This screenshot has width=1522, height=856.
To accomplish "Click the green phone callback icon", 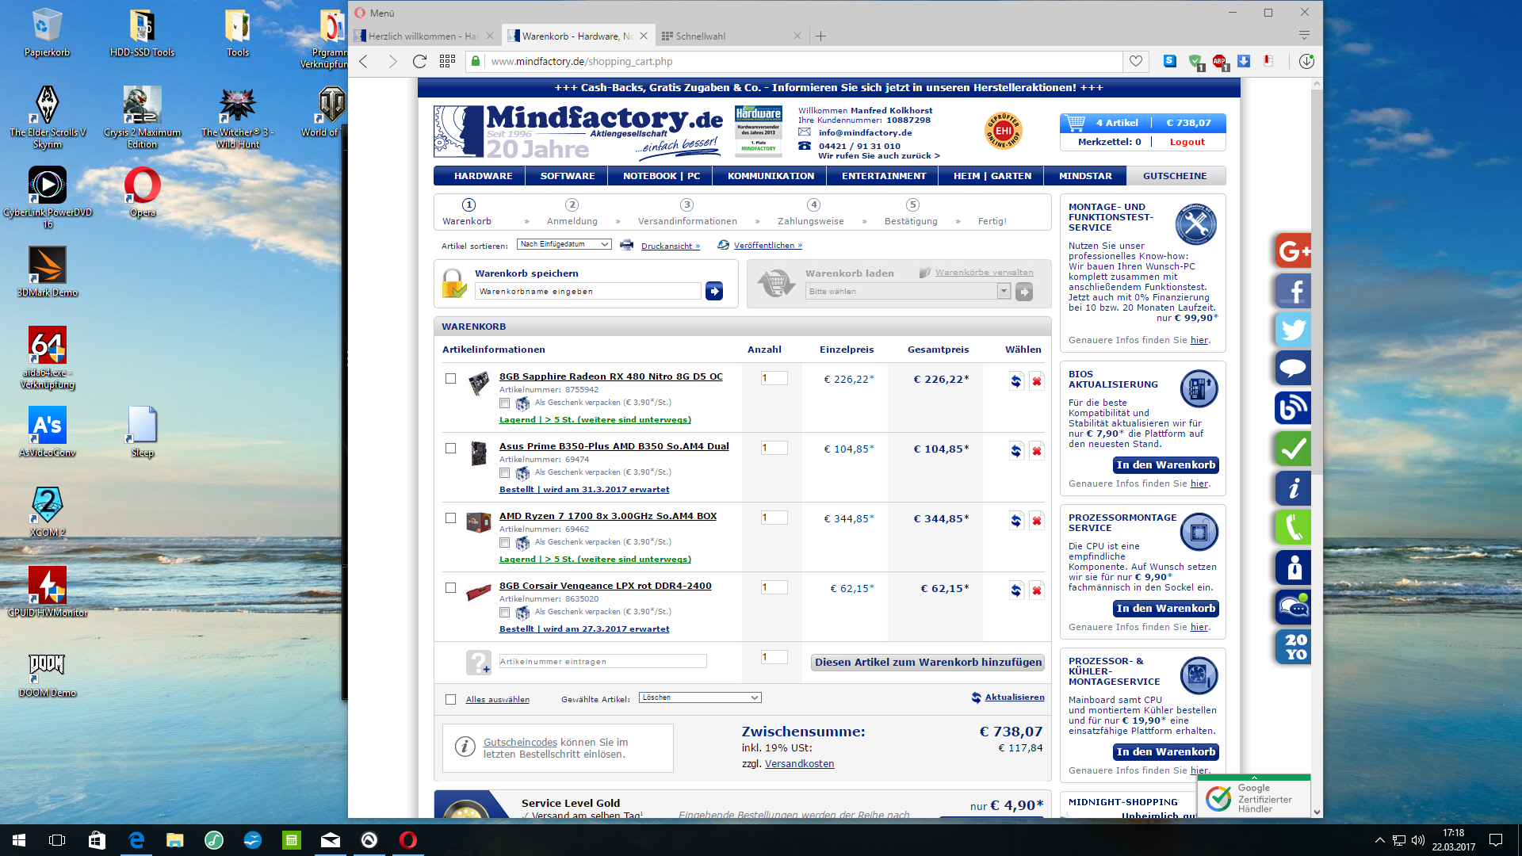I will click(1293, 527).
